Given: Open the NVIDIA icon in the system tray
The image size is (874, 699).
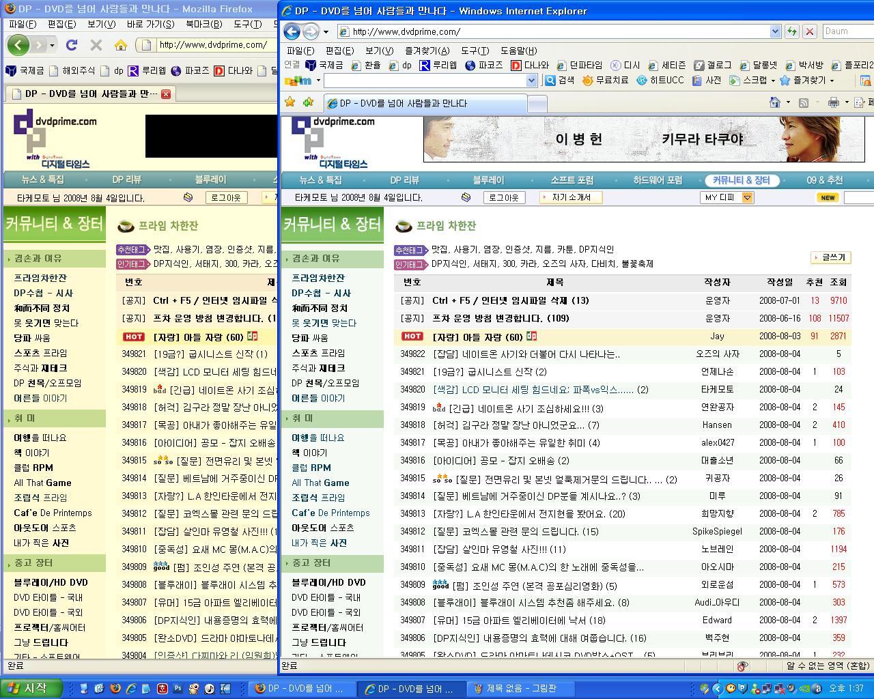Looking at the screenshot, I should (804, 689).
